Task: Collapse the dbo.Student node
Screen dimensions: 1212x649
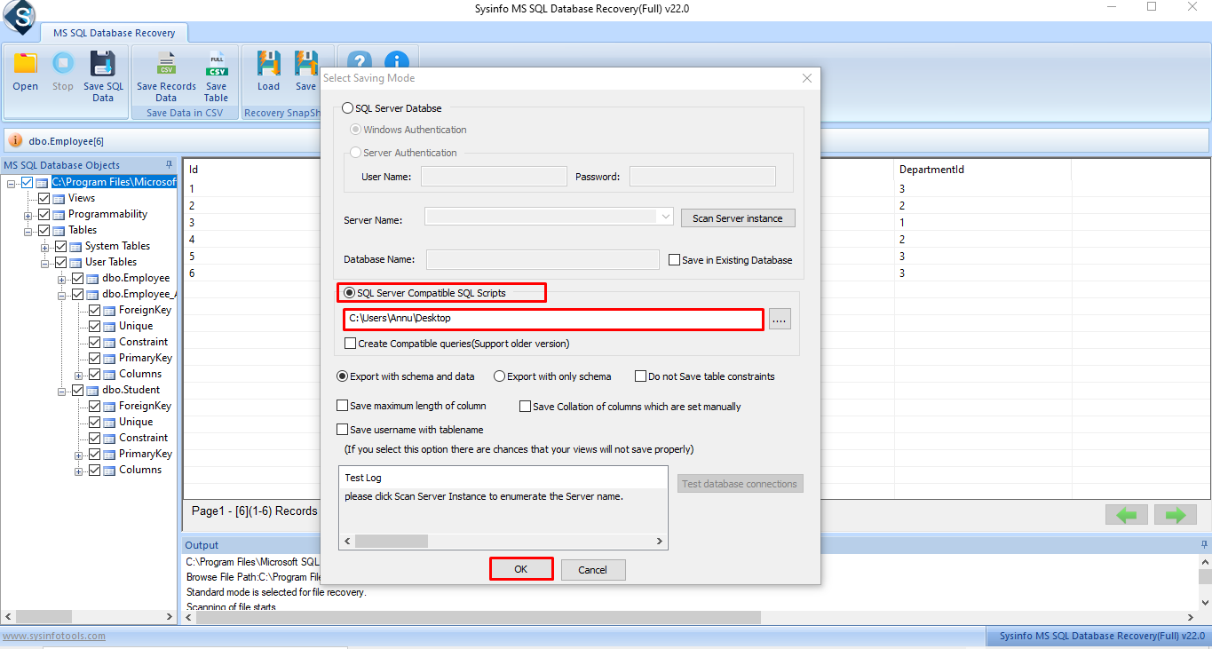Action: click(x=62, y=391)
